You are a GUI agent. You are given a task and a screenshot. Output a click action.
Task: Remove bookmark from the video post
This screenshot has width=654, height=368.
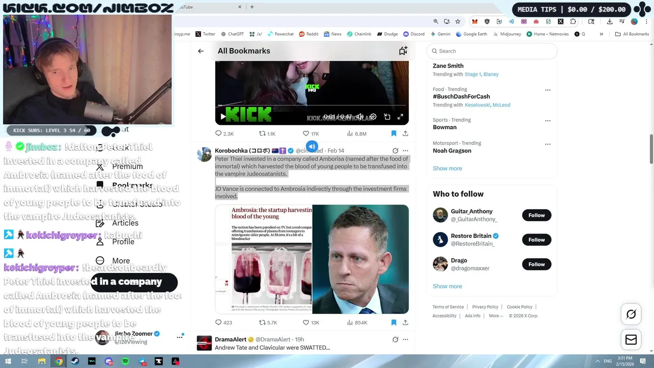tap(393, 133)
